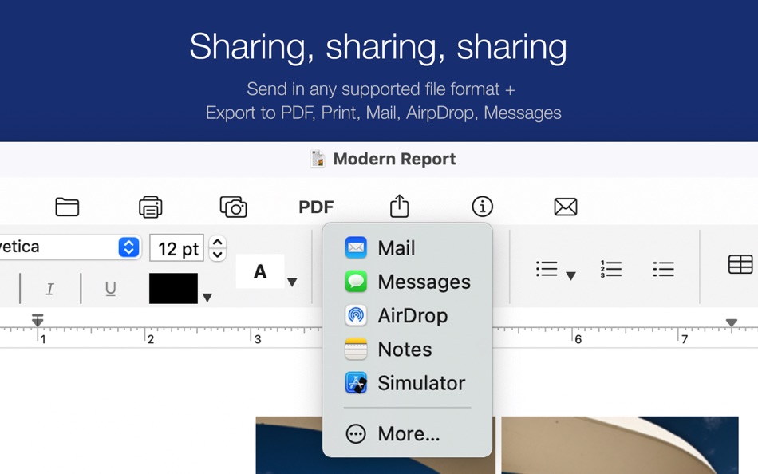Viewport: 758px width, 474px height.
Task: Apply plain bulleted list icon
Action: pos(663,269)
